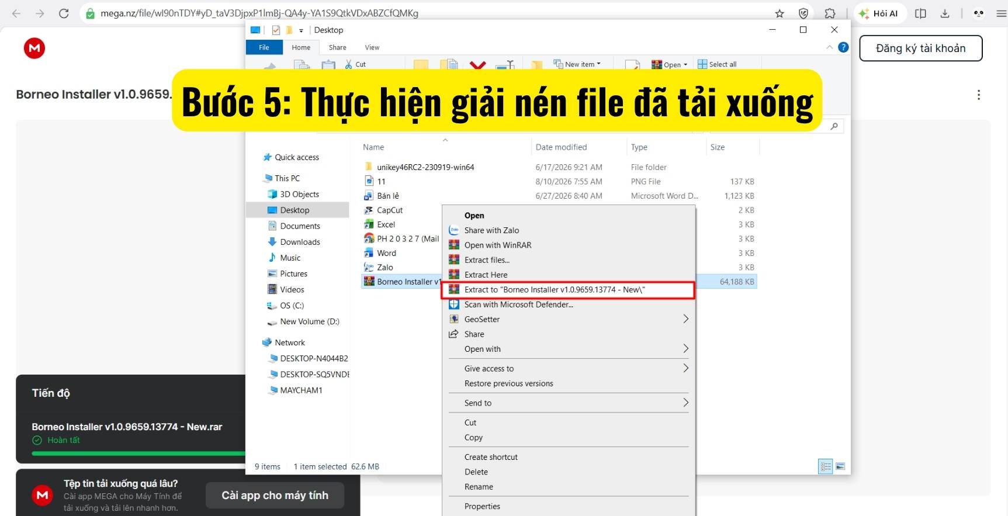This screenshot has height=516, width=1008.
Task: Sort files by the Size column header
Action: point(718,147)
